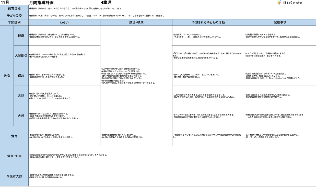
Task: Select the 表現 row label
Action: click(x=21, y=116)
